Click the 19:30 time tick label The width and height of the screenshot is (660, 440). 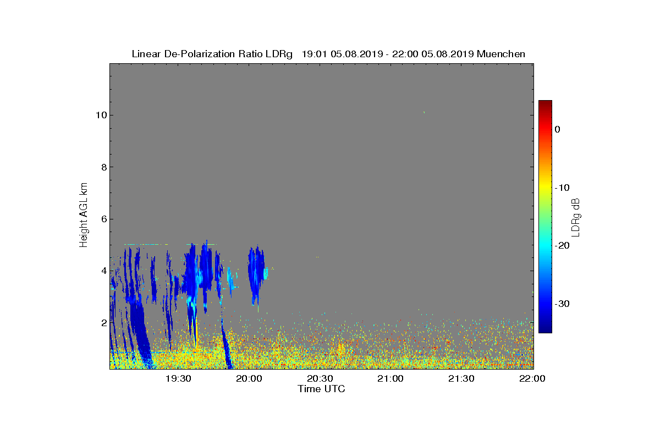pyautogui.click(x=178, y=378)
